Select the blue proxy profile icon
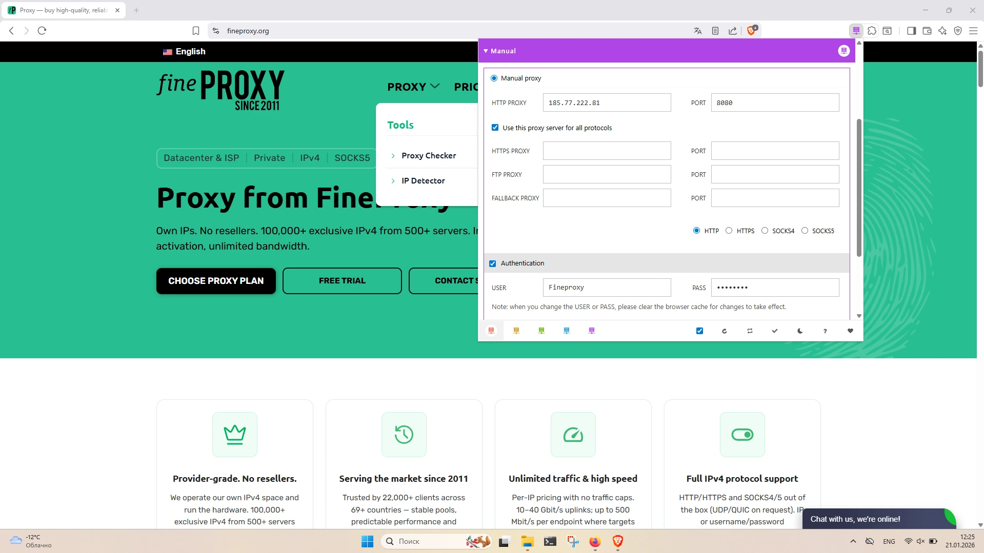The image size is (984, 553). (567, 331)
